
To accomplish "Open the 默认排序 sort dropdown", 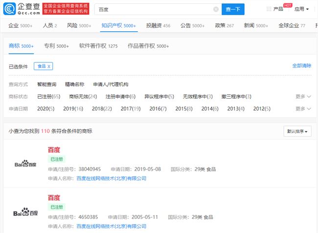I will (297, 131).
